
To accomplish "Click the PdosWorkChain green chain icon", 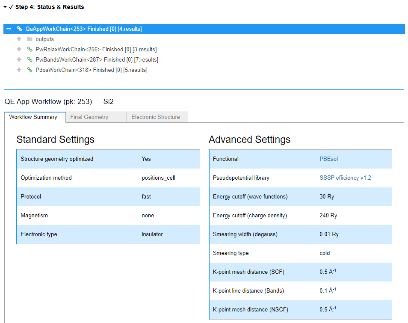I will click(30, 70).
